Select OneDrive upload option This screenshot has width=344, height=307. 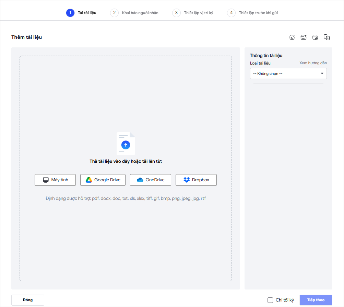pos(150,180)
